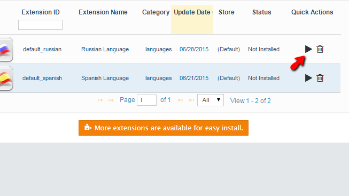Go to first page pagination arrow
349x196 pixels.
[100, 100]
